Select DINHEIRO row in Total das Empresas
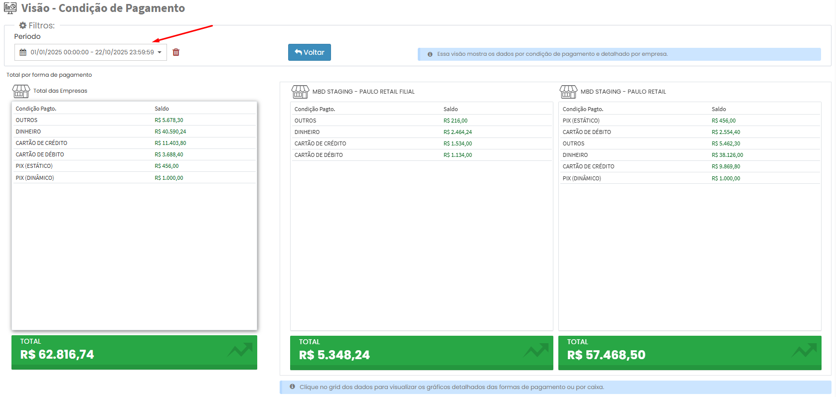The image size is (836, 397). click(x=134, y=132)
